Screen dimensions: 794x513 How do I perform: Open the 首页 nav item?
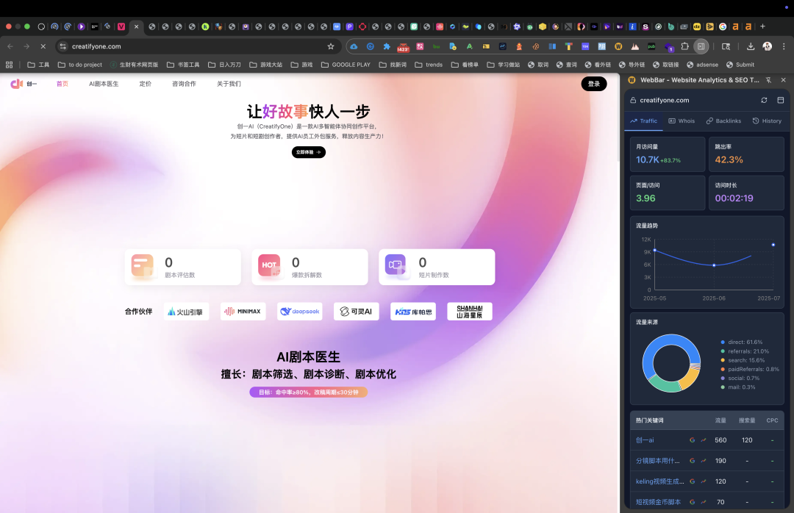click(62, 84)
